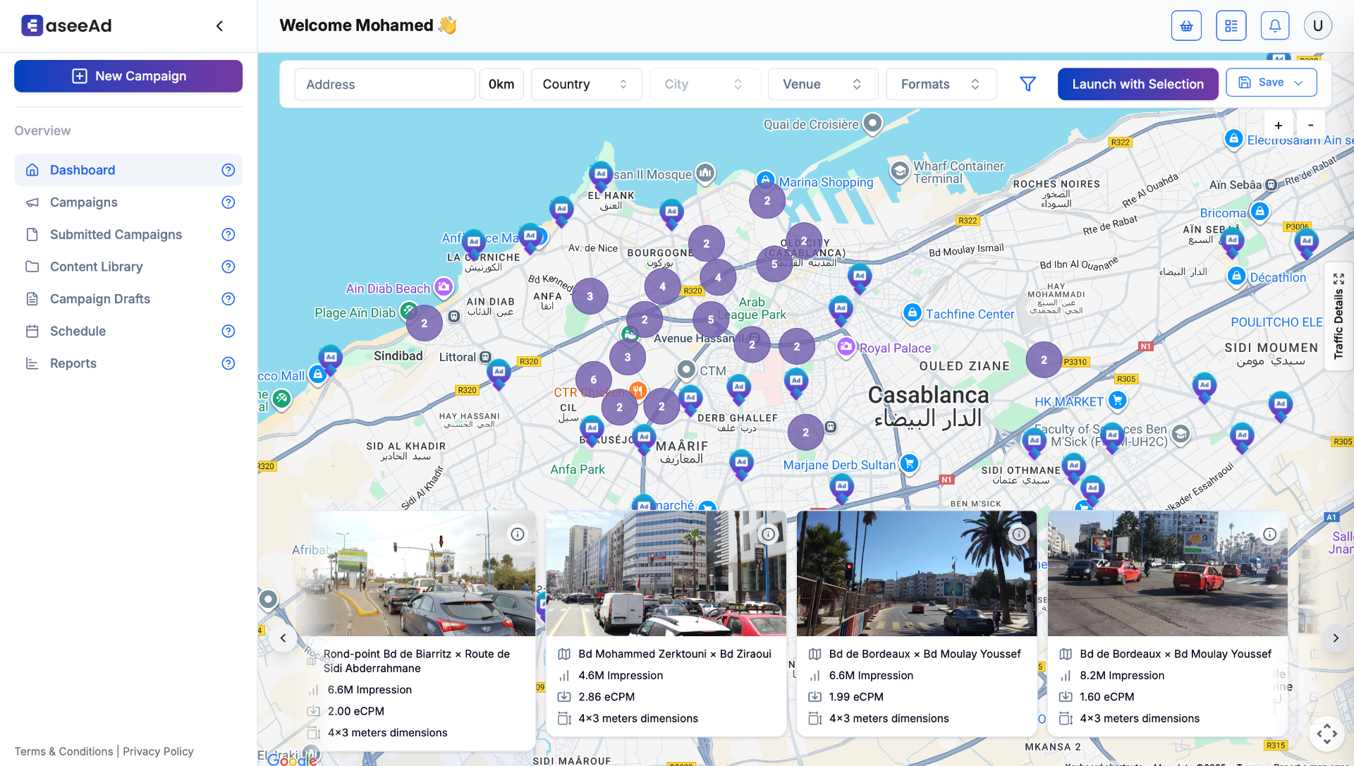Click the help icon next to Campaigns
Viewport: 1354px width, 766px height.
click(x=228, y=202)
